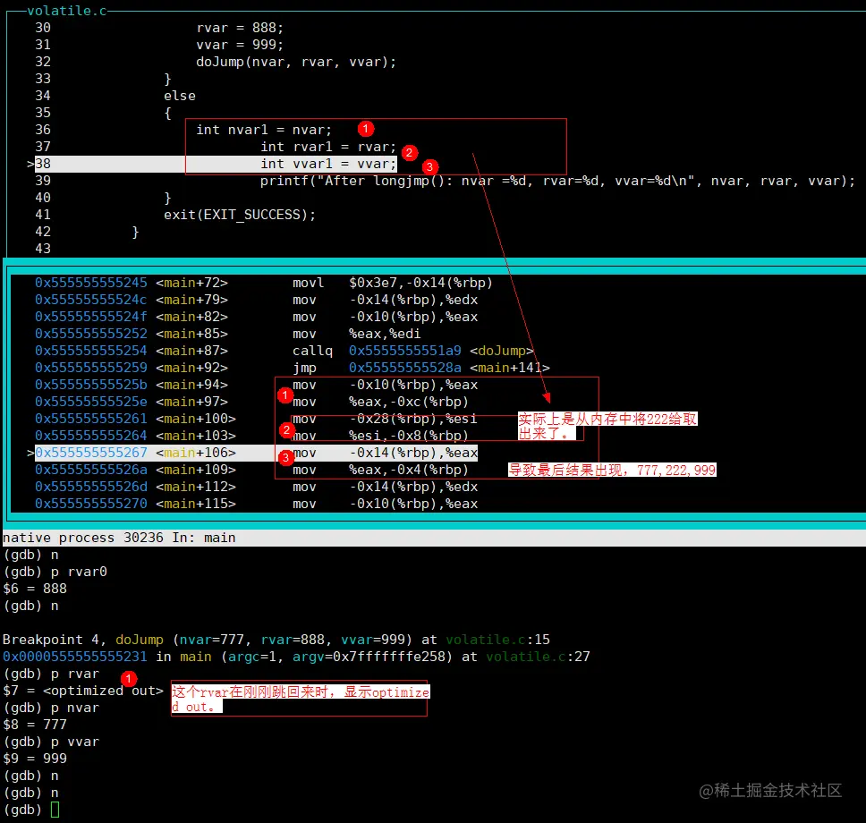Click the 'mov %eax,%edi' instruction
This screenshot has width=866, height=823.
pyautogui.click(x=357, y=335)
